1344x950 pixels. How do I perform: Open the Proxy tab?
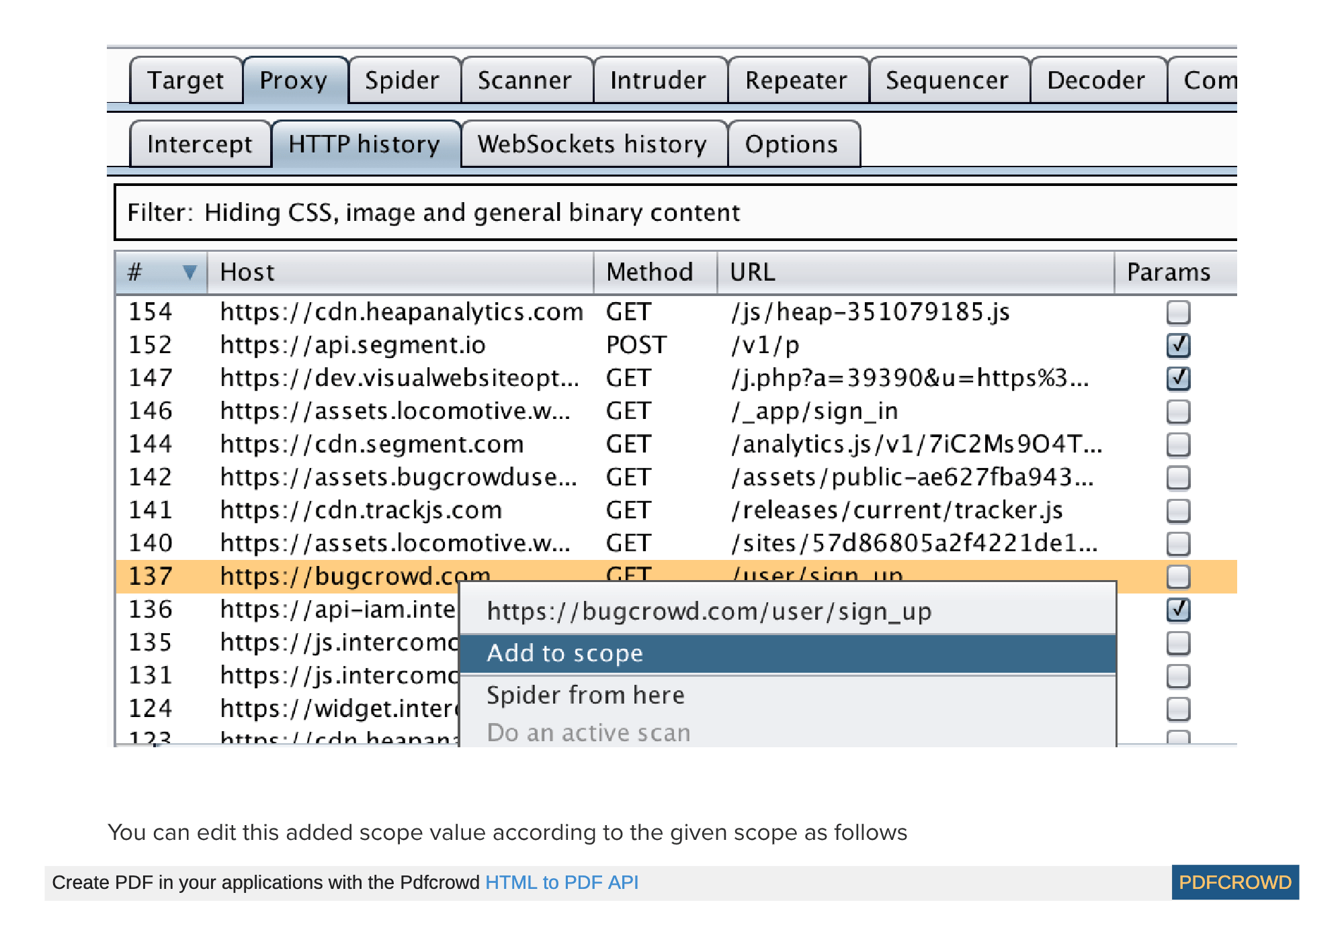(294, 80)
